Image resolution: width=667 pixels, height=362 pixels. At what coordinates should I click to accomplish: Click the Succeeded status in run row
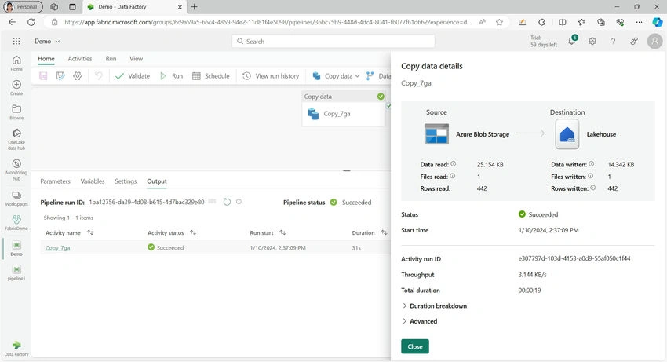pyautogui.click(x=166, y=247)
